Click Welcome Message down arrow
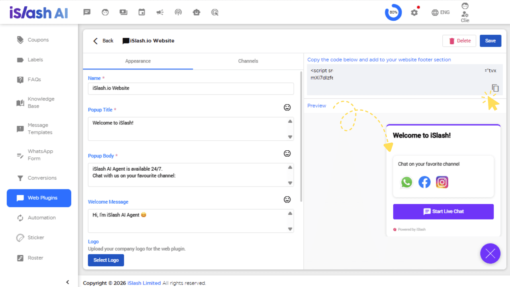Screen dimensions: 510x287 [x=290, y=229]
